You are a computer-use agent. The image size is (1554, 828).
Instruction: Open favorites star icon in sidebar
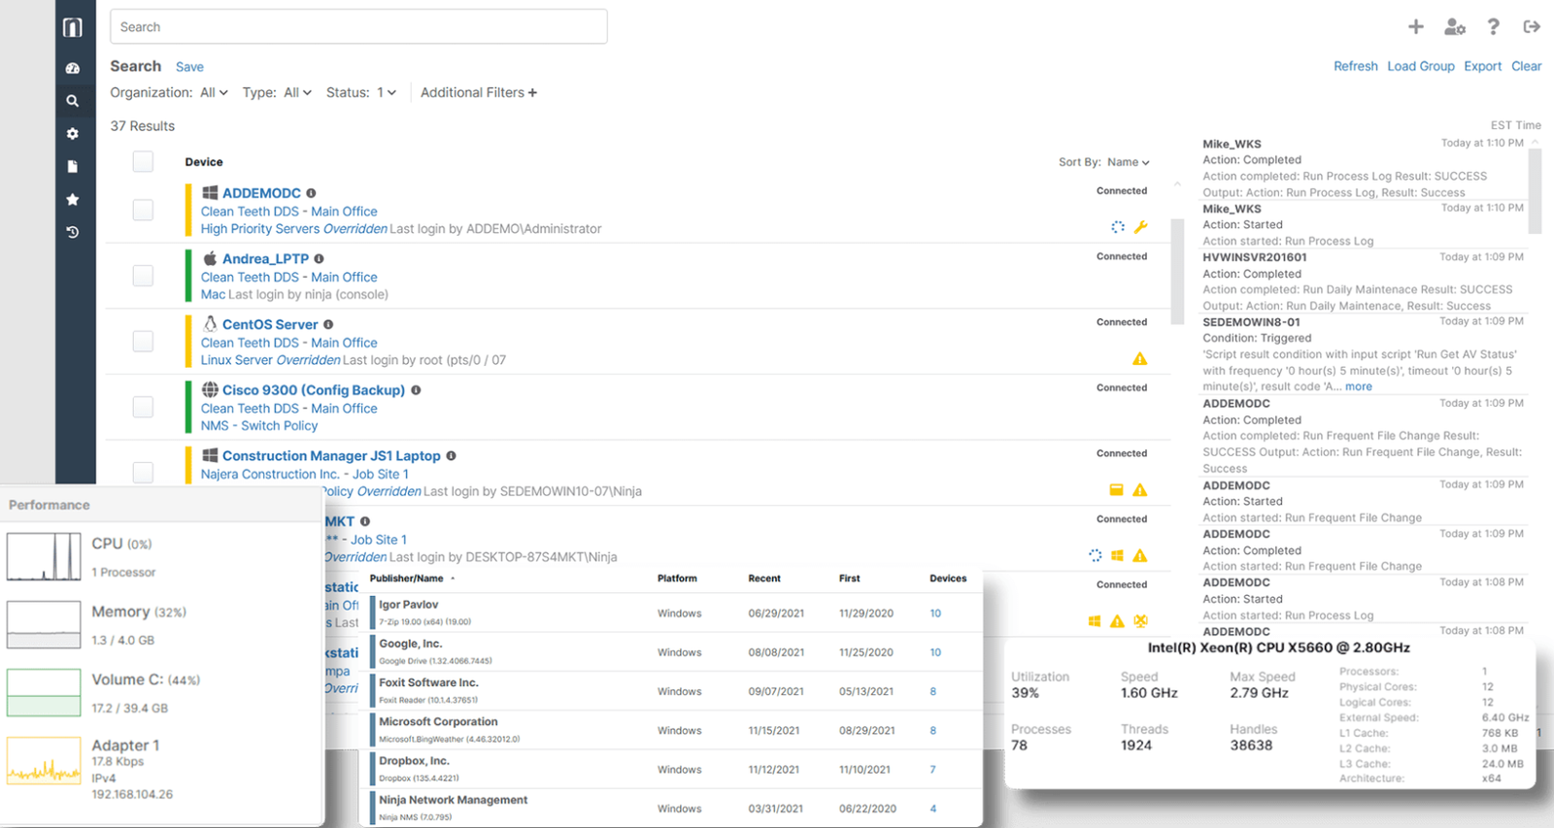pos(72,199)
